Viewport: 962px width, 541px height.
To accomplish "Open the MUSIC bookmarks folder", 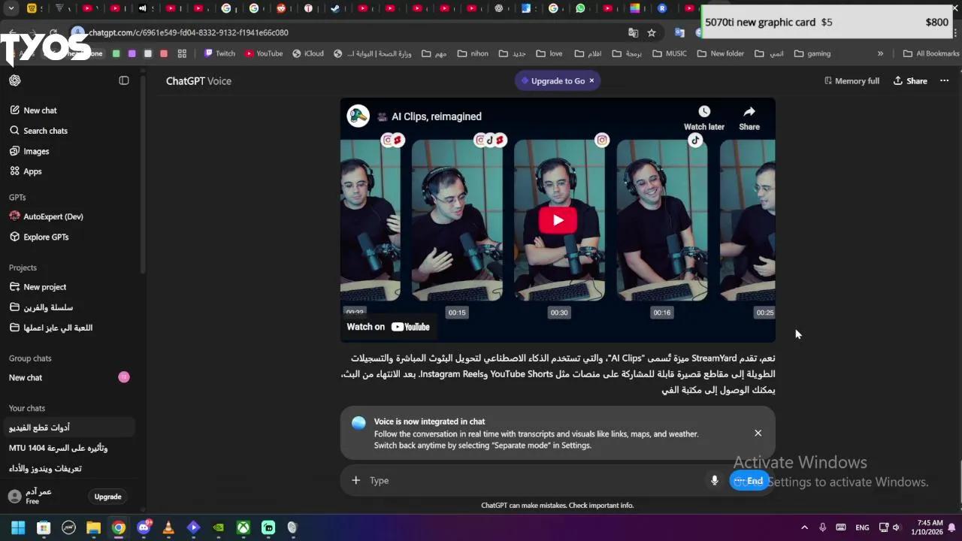I will [670, 53].
